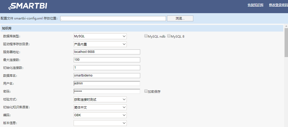Screen dimensions: 288x127
Task: Click the vertical scrollbar thumb
Action: [x=286, y=43]
